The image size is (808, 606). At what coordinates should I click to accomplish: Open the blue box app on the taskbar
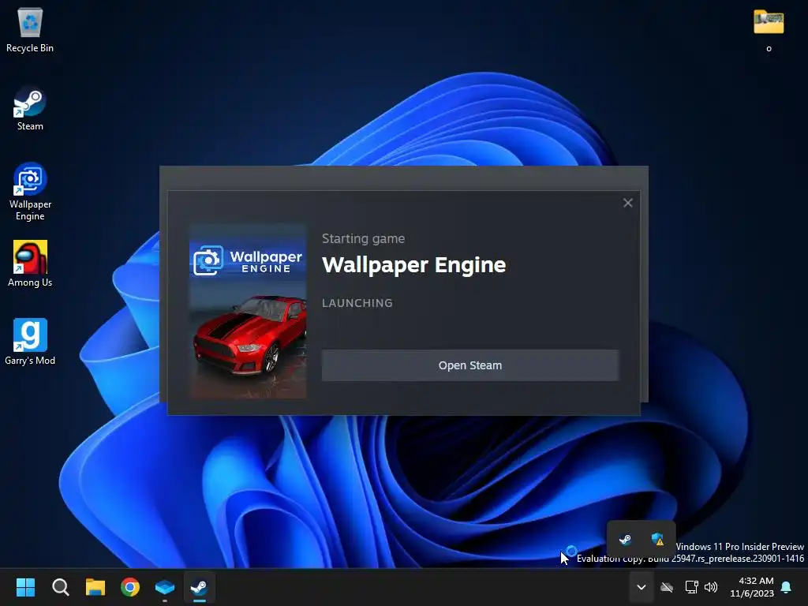point(165,587)
